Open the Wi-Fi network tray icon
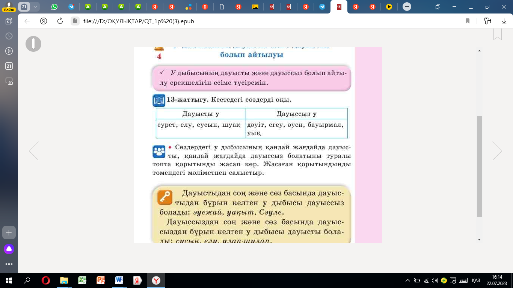 click(x=426, y=280)
